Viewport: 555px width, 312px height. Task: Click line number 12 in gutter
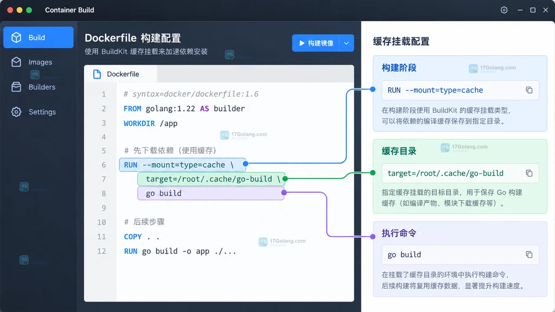(x=101, y=251)
